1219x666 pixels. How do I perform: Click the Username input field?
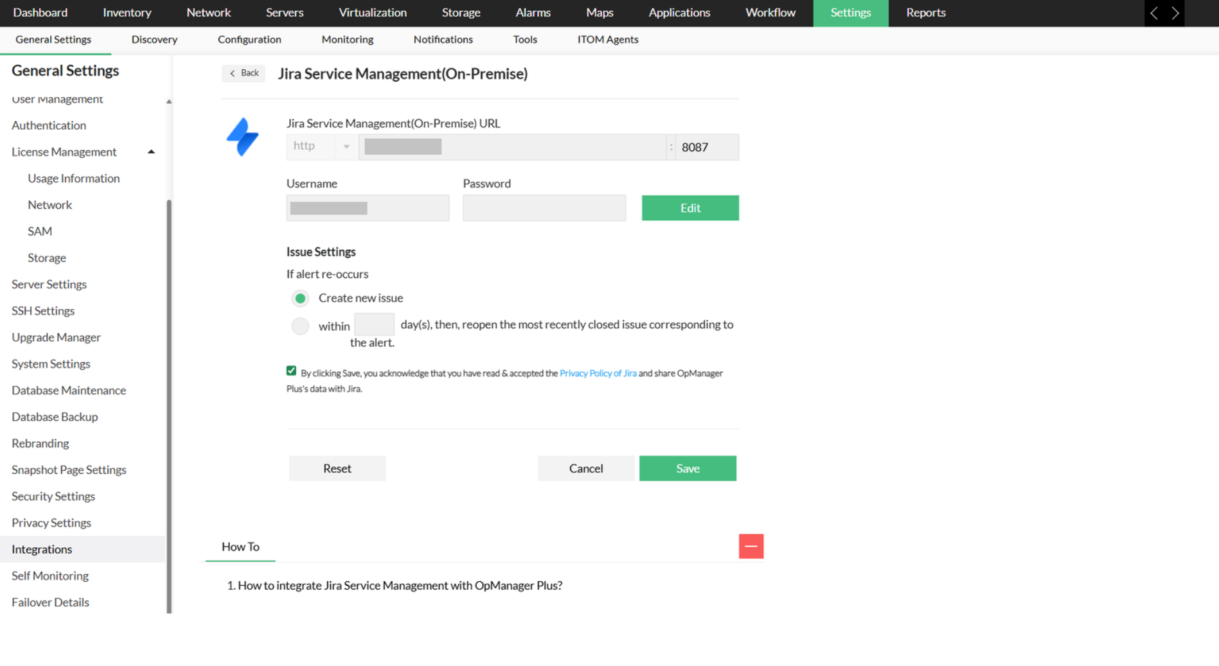point(368,208)
